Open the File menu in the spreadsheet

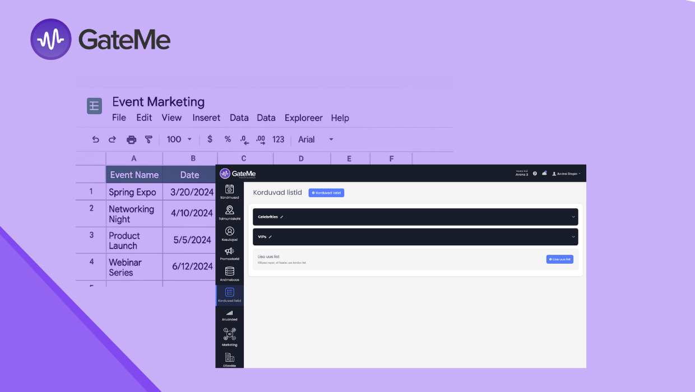[x=119, y=118]
